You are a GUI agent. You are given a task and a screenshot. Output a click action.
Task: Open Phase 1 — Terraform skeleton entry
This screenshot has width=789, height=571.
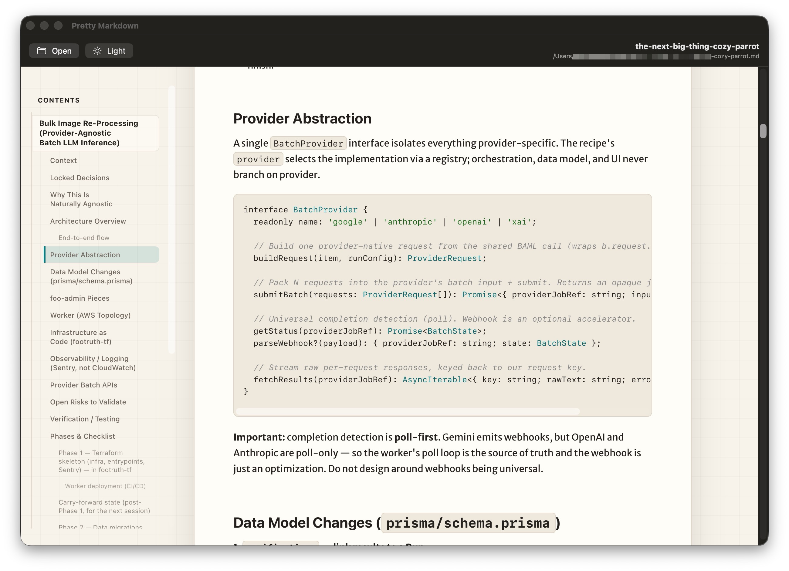[x=102, y=461]
